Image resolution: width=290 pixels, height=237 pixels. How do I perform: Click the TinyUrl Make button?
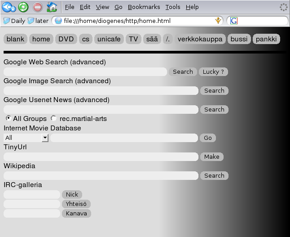(212, 157)
